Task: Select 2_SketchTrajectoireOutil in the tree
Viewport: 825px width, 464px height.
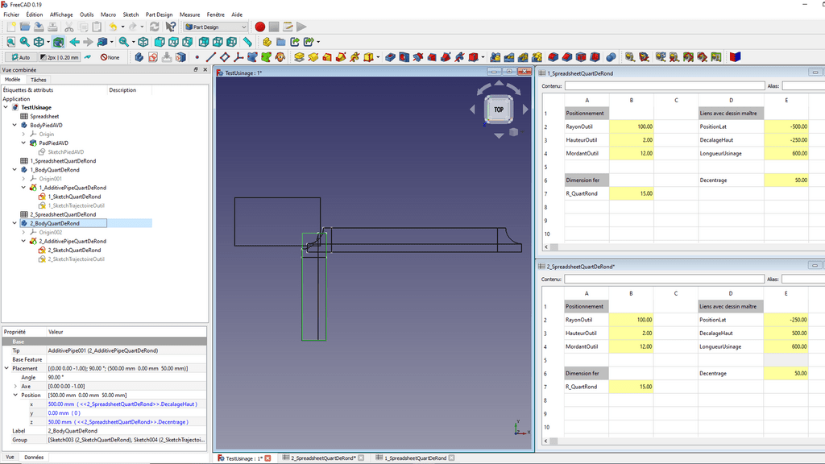Action: [77, 259]
